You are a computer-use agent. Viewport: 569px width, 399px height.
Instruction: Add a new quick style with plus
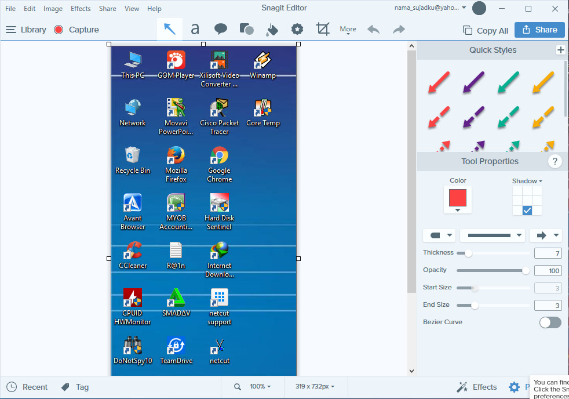coord(561,50)
